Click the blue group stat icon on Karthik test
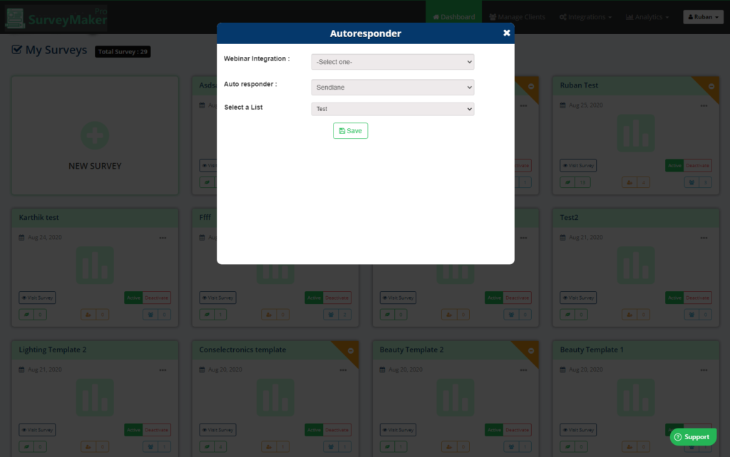The width and height of the screenshot is (730, 457). 150,314
